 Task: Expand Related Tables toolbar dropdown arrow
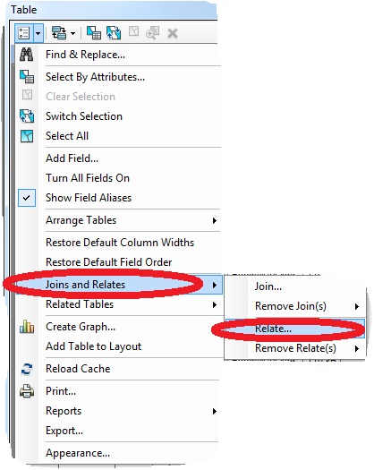72,33
